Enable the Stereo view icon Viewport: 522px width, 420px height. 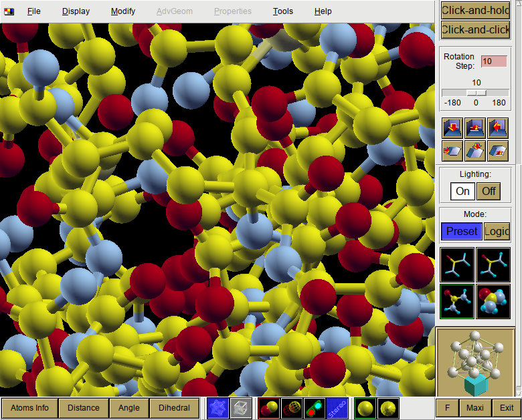(x=337, y=408)
